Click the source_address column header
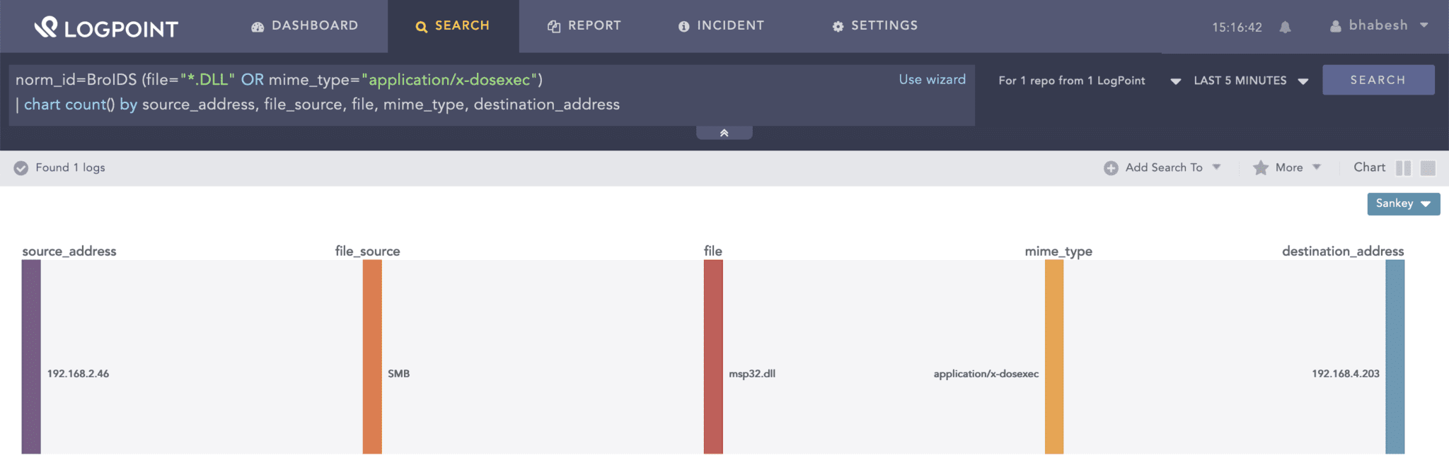Image resolution: width=1449 pixels, height=455 pixels. 69,251
